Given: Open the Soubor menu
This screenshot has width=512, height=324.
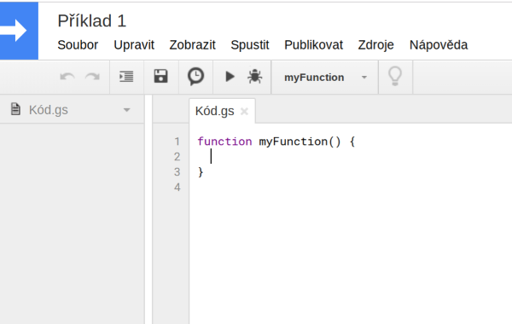Looking at the screenshot, I should [78, 45].
